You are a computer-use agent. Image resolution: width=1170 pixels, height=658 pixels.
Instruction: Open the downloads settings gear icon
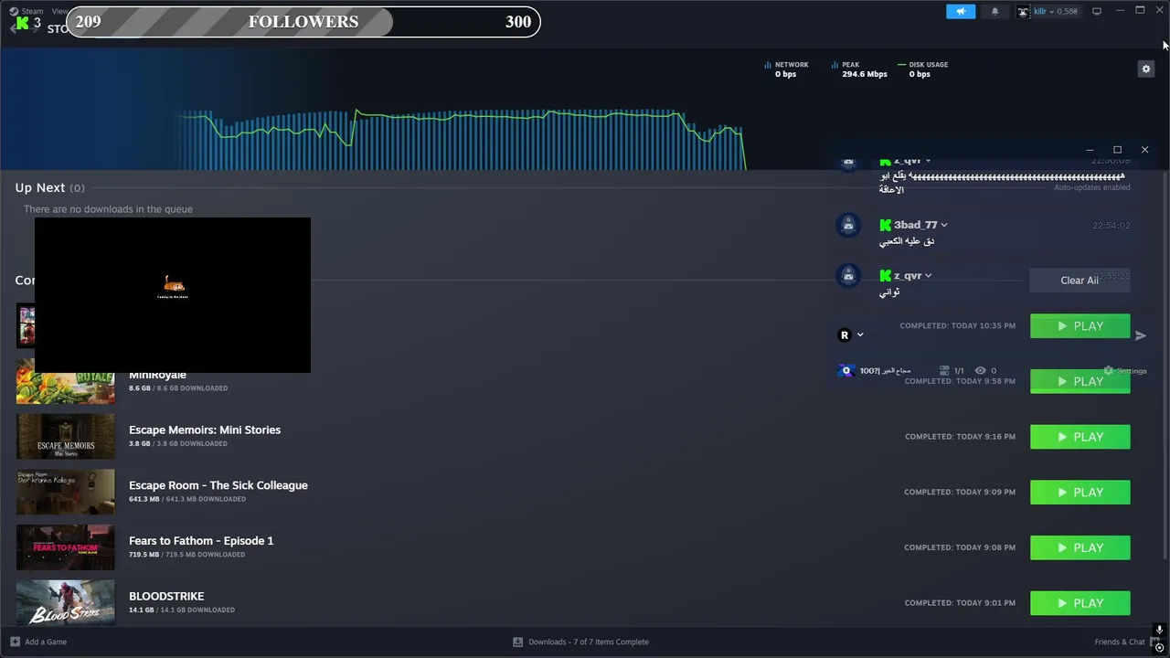[x=1146, y=69]
